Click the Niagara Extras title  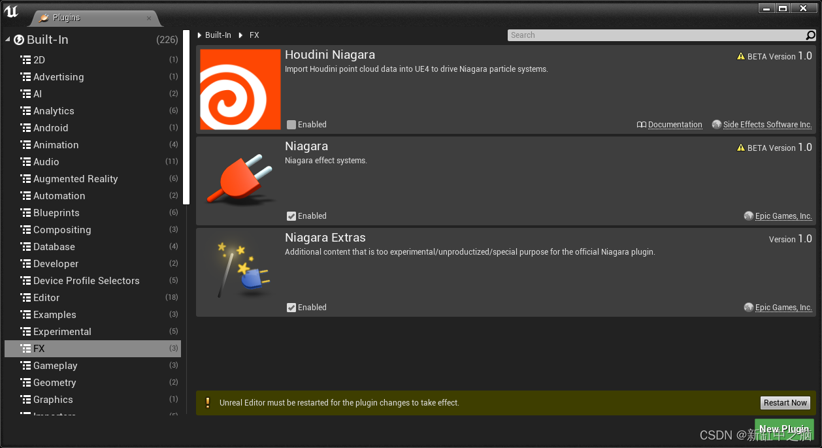coord(325,238)
